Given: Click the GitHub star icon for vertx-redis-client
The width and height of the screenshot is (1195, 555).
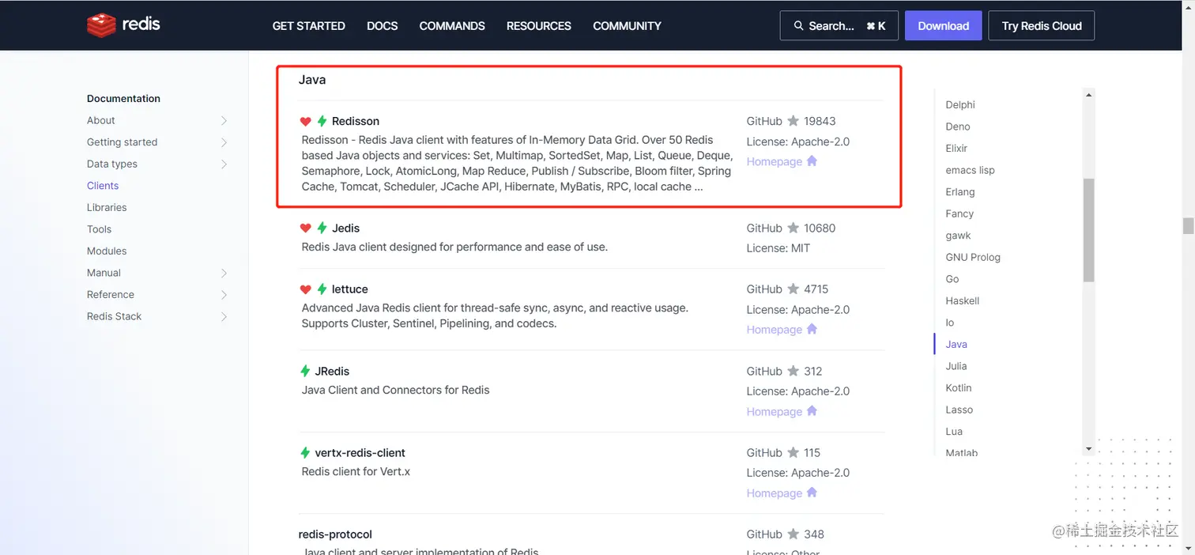Looking at the screenshot, I should coord(794,453).
